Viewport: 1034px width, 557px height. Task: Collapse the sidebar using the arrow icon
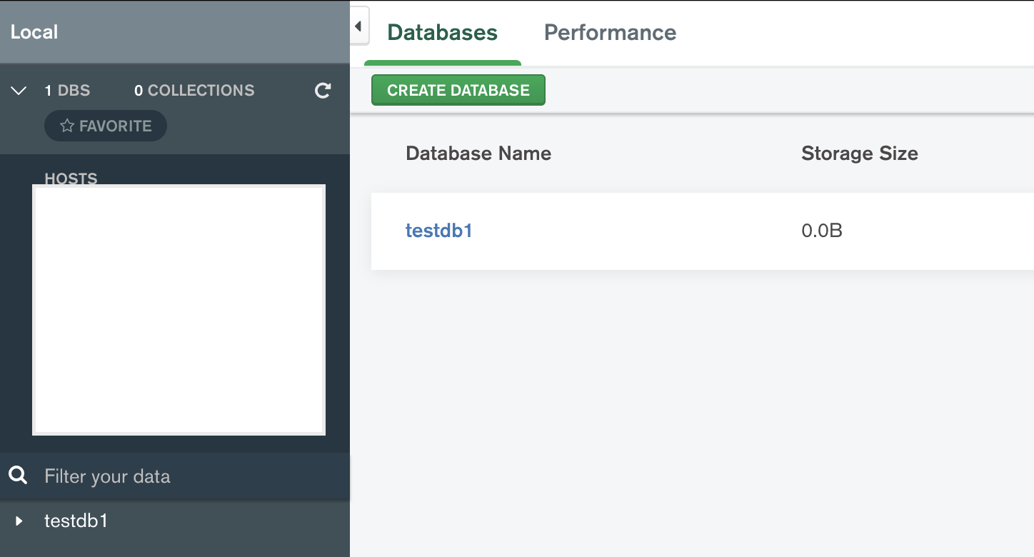click(357, 26)
